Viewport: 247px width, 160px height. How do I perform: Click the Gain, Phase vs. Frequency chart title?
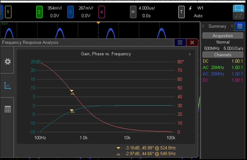point(106,54)
